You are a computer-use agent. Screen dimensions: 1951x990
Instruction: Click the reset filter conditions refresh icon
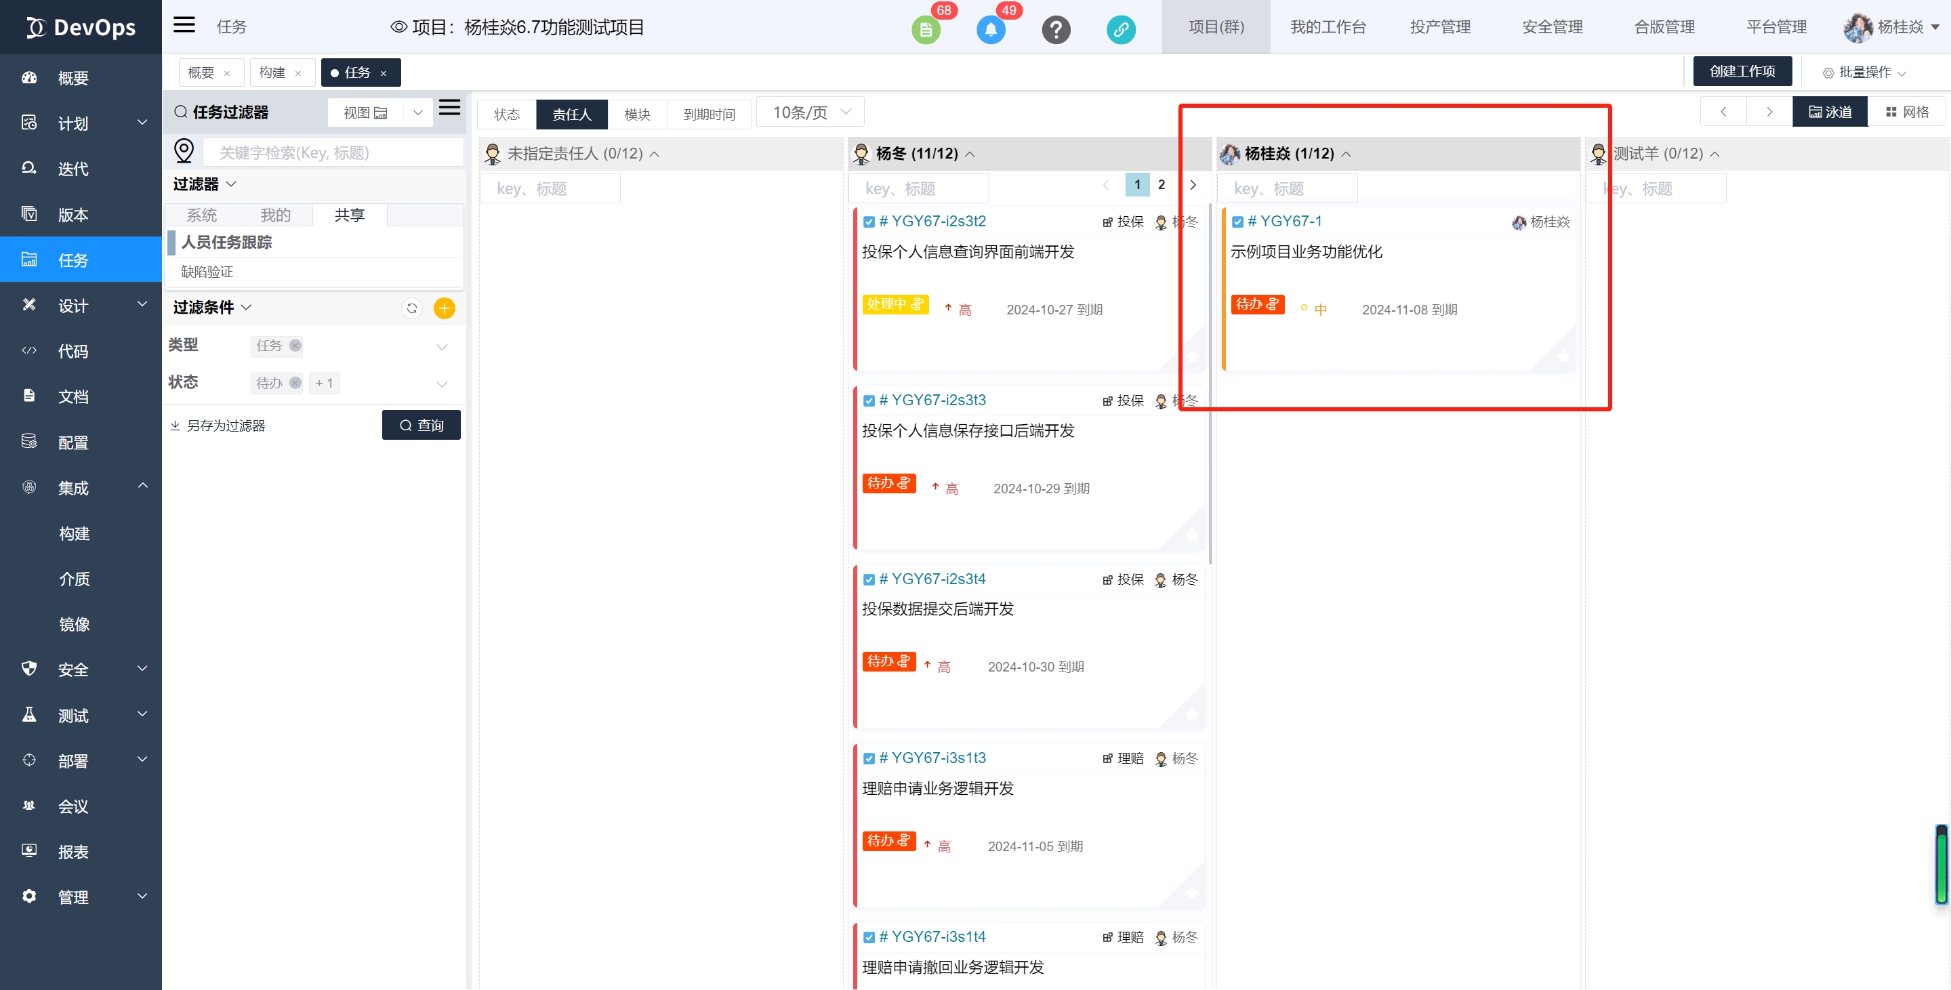tap(411, 308)
